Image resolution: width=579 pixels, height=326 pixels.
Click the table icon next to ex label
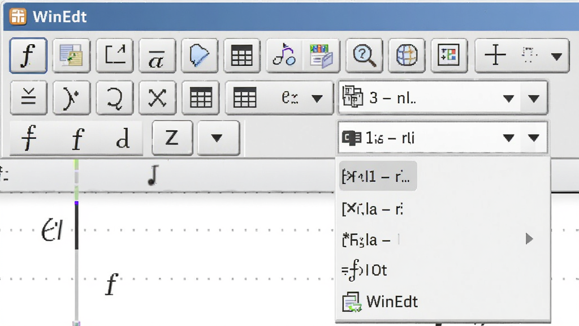(x=245, y=98)
